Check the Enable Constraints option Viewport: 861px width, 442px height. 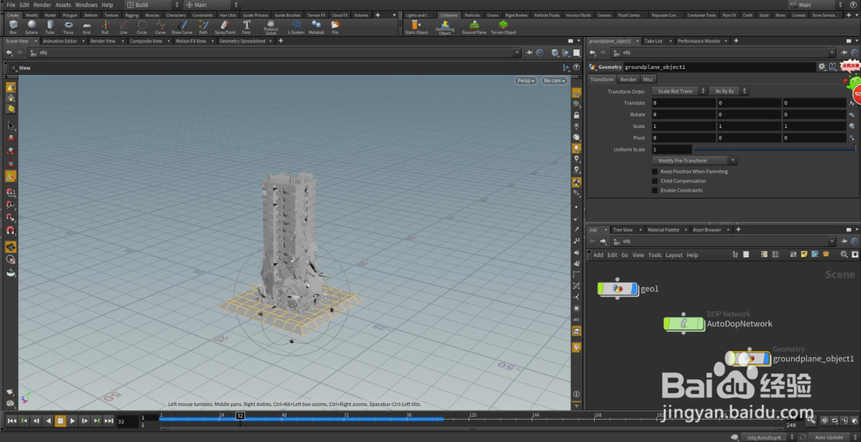655,190
